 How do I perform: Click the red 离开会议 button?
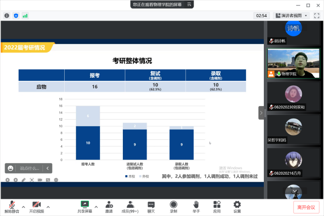[x=306, y=207]
